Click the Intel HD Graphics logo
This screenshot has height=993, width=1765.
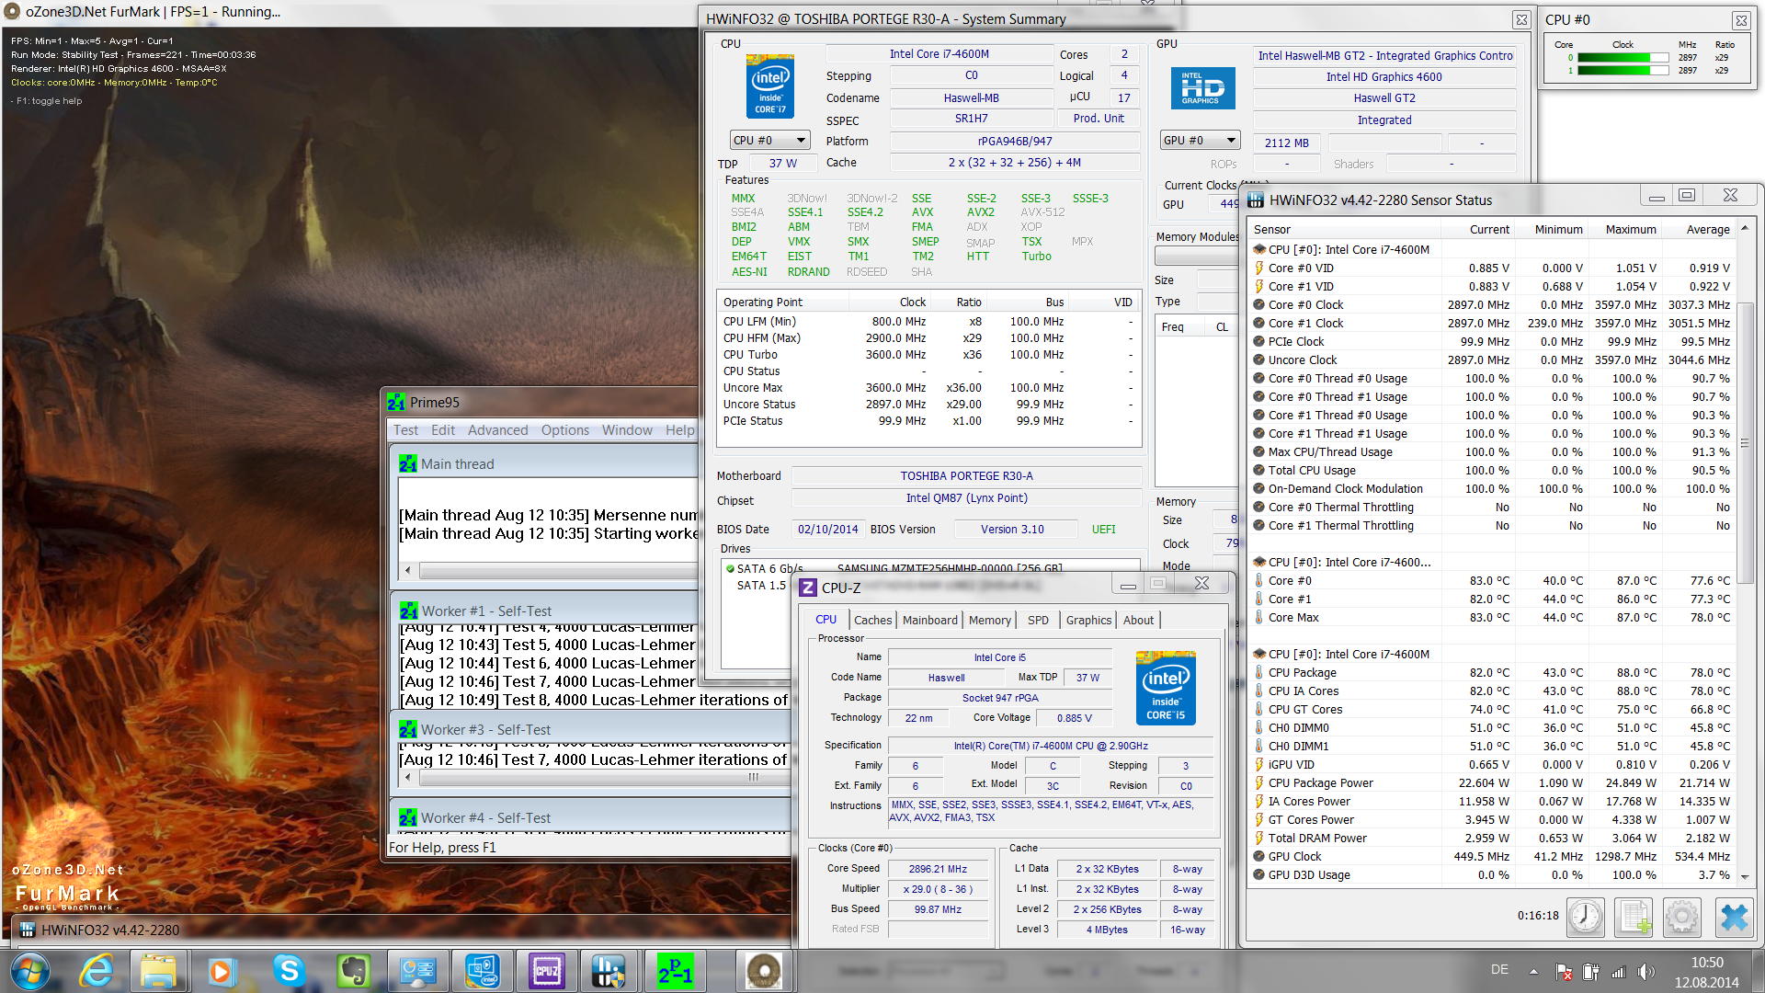(x=1202, y=89)
